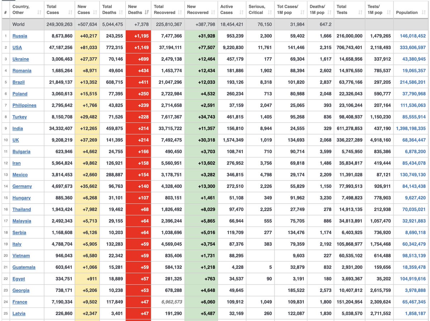Open the Malaysia country link
430x321 pixels.
pyautogui.click(x=22, y=221)
